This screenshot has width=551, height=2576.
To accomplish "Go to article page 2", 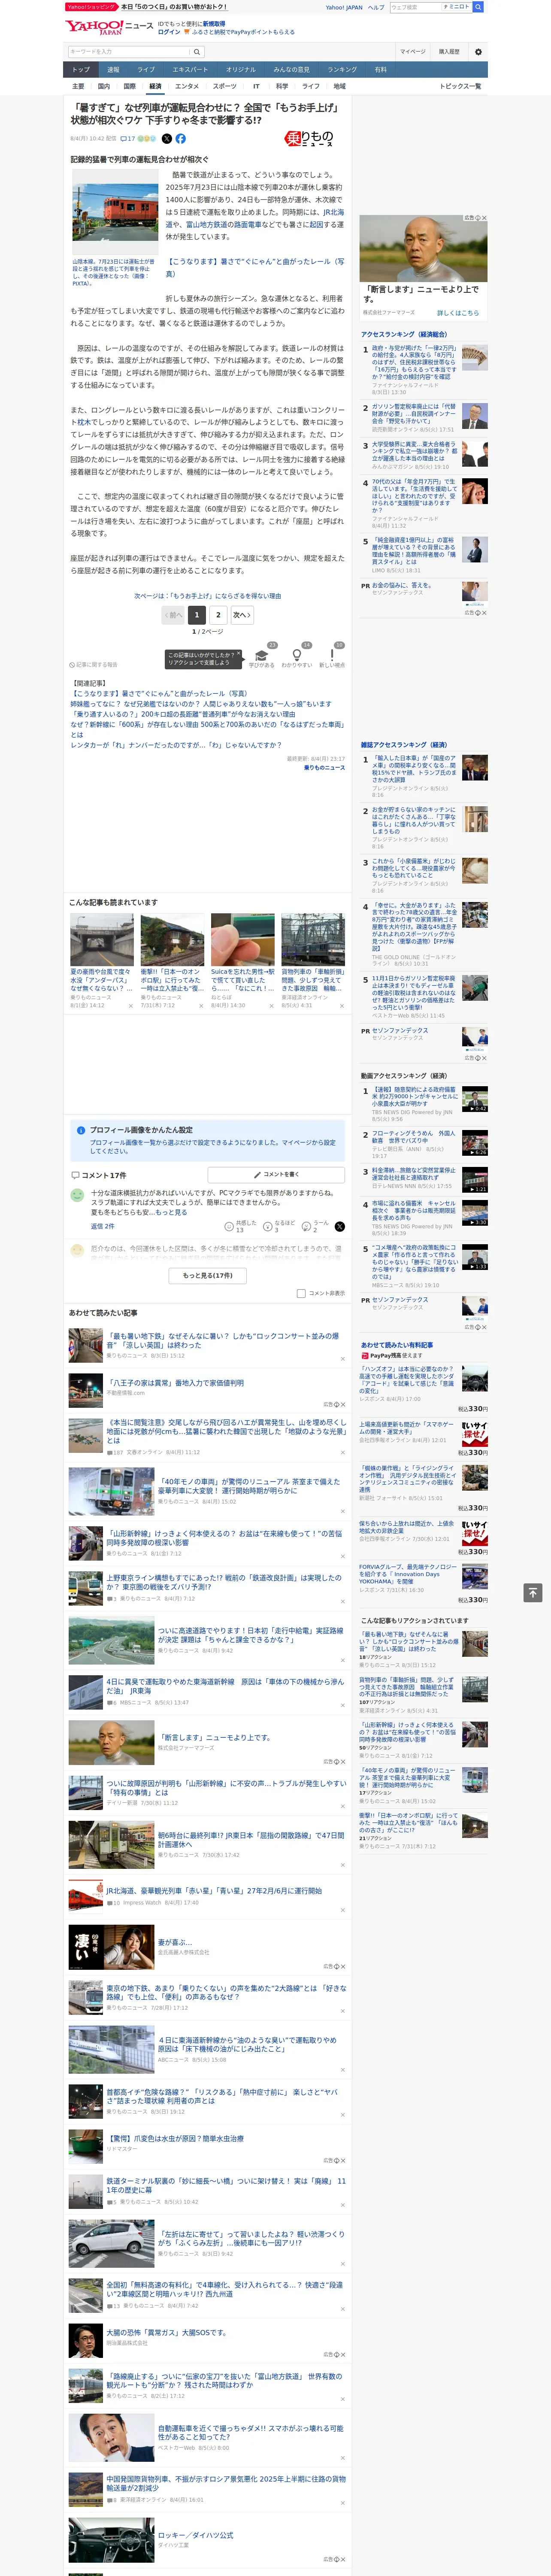I will point(218,615).
